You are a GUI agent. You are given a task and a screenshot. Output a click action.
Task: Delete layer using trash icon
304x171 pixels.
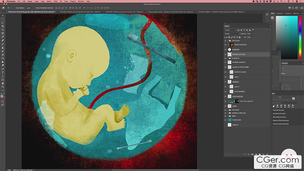(x=267, y=154)
